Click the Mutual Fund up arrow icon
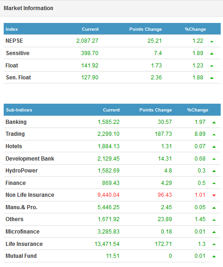The height and width of the screenshot is (267, 223). click(x=214, y=256)
